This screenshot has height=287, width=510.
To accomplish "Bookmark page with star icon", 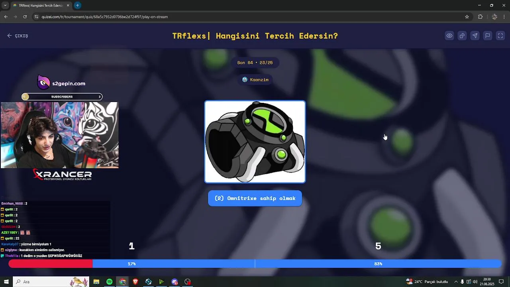I will [467, 17].
